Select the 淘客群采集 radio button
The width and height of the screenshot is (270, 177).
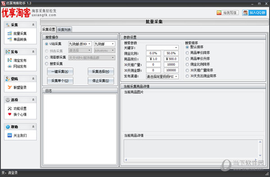click(x=46, y=57)
